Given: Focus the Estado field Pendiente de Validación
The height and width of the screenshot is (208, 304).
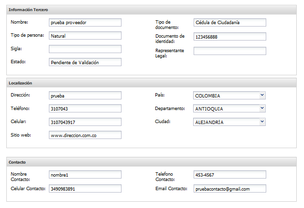Looking at the screenshot, I should pos(85,62).
